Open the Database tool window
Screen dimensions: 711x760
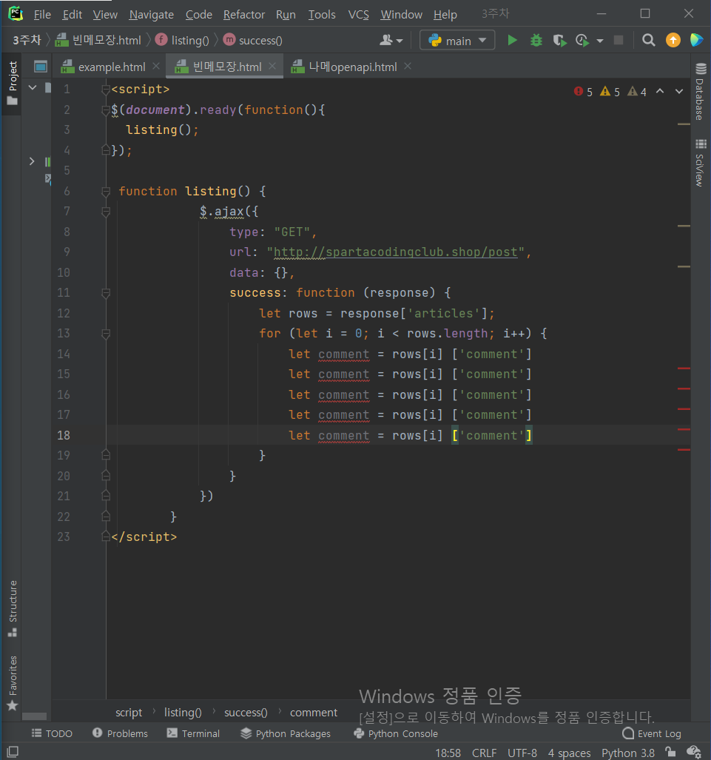tap(700, 92)
